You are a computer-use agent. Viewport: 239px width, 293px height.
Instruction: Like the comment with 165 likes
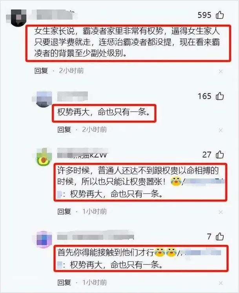(x=220, y=96)
